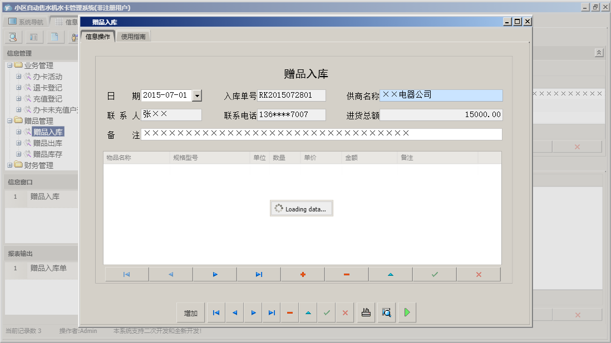Screen dimensions: 611x343
Task: Open print preview via the magnifier-printer icon
Action: point(386,312)
